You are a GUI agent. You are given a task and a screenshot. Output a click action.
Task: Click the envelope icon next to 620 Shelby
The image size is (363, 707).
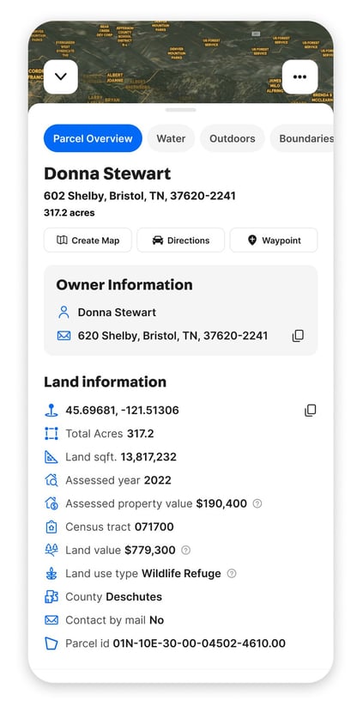pos(64,336)
